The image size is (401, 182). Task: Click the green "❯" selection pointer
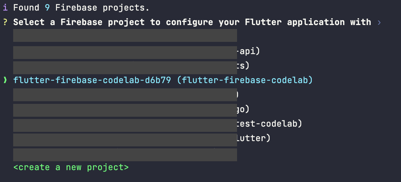pyautogui.click(x=5, y=80)
